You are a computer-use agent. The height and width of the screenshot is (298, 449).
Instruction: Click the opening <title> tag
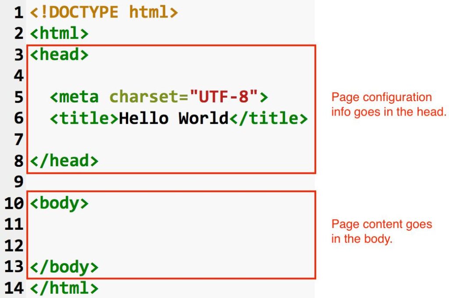84,118
